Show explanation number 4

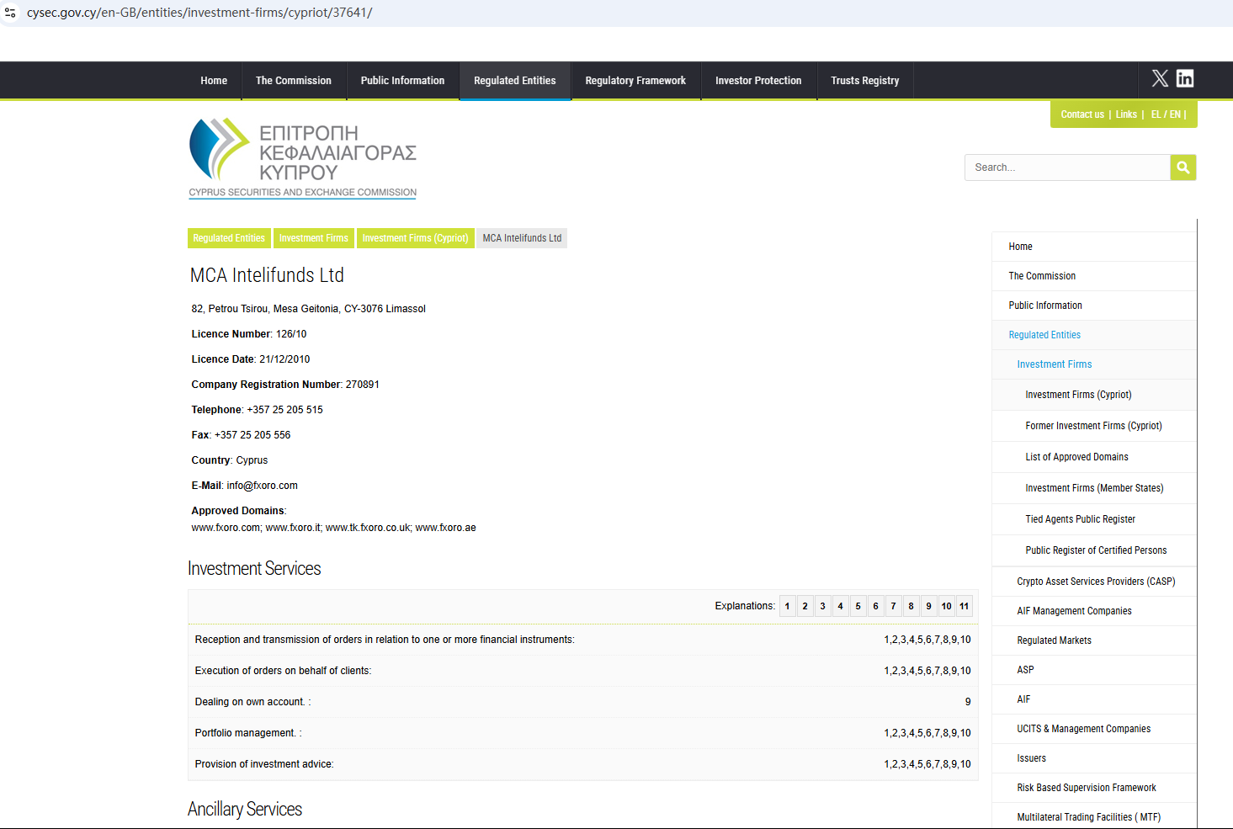click(841, 606)
